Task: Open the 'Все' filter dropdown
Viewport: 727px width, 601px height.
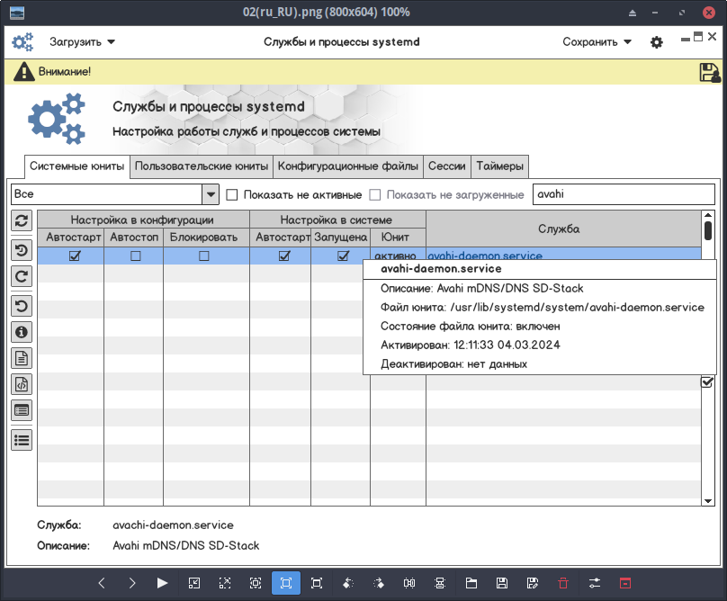Action: point(211,194)
